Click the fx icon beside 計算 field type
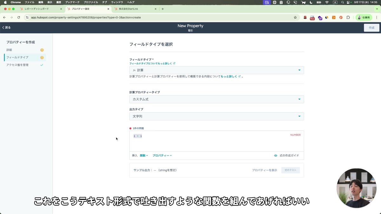Screen dimensions: 381x214 pos(135,70)
